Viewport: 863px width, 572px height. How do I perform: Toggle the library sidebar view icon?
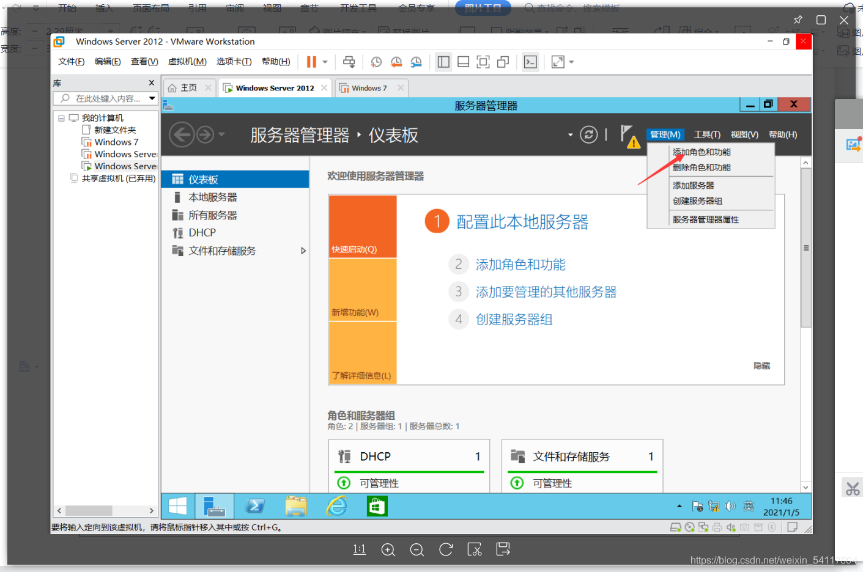click(x=443, y=62)
